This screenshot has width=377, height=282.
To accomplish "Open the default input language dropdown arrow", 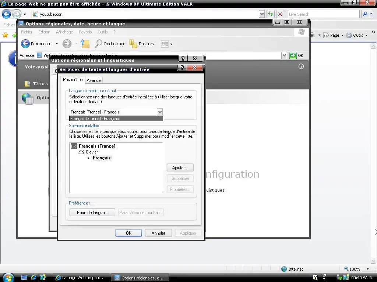I will pos(160,112).
